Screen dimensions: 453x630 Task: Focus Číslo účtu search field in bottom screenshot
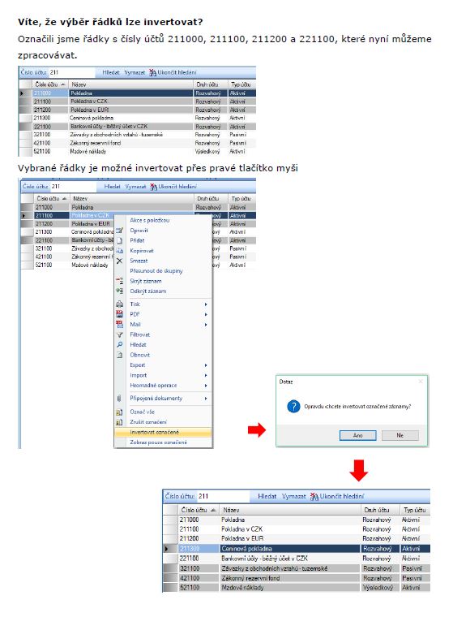point(223,497)
